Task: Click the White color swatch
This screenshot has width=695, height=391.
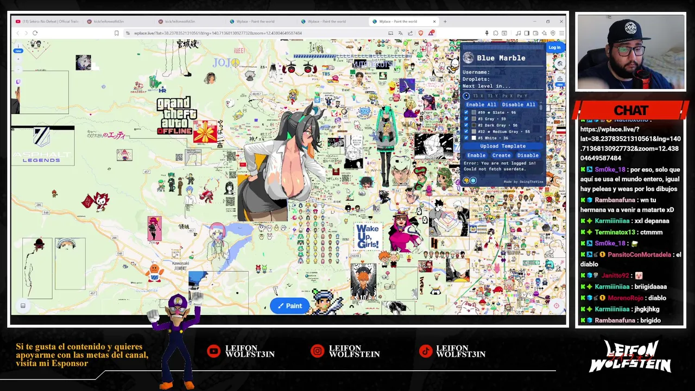Action: 474,138
